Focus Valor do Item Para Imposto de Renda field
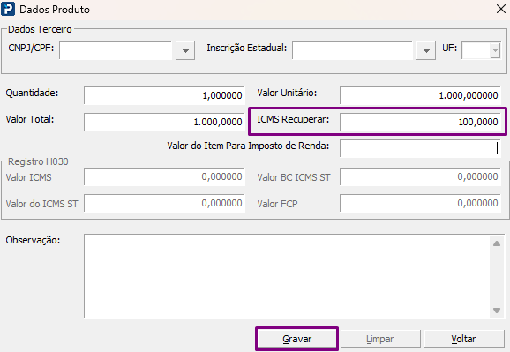The height and width of the screenshot is (352, 510). pos(420,148)
